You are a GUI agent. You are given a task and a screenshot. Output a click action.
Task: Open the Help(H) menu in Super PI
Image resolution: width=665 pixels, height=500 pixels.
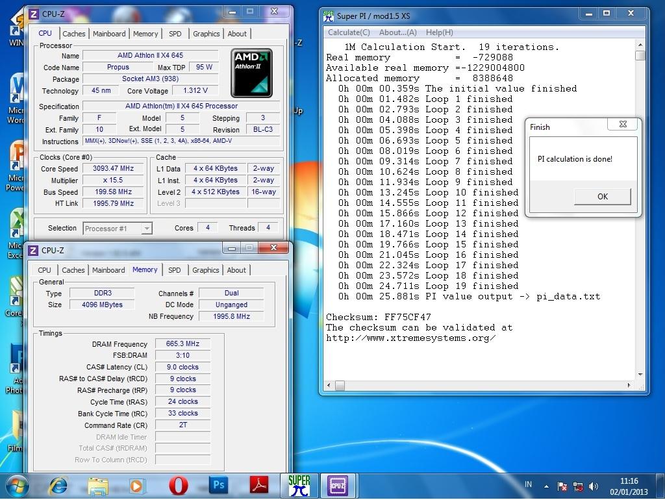440,32
